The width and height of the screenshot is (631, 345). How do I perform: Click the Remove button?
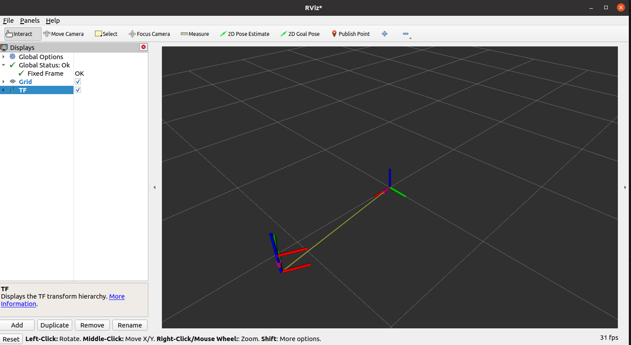[92, 325]
